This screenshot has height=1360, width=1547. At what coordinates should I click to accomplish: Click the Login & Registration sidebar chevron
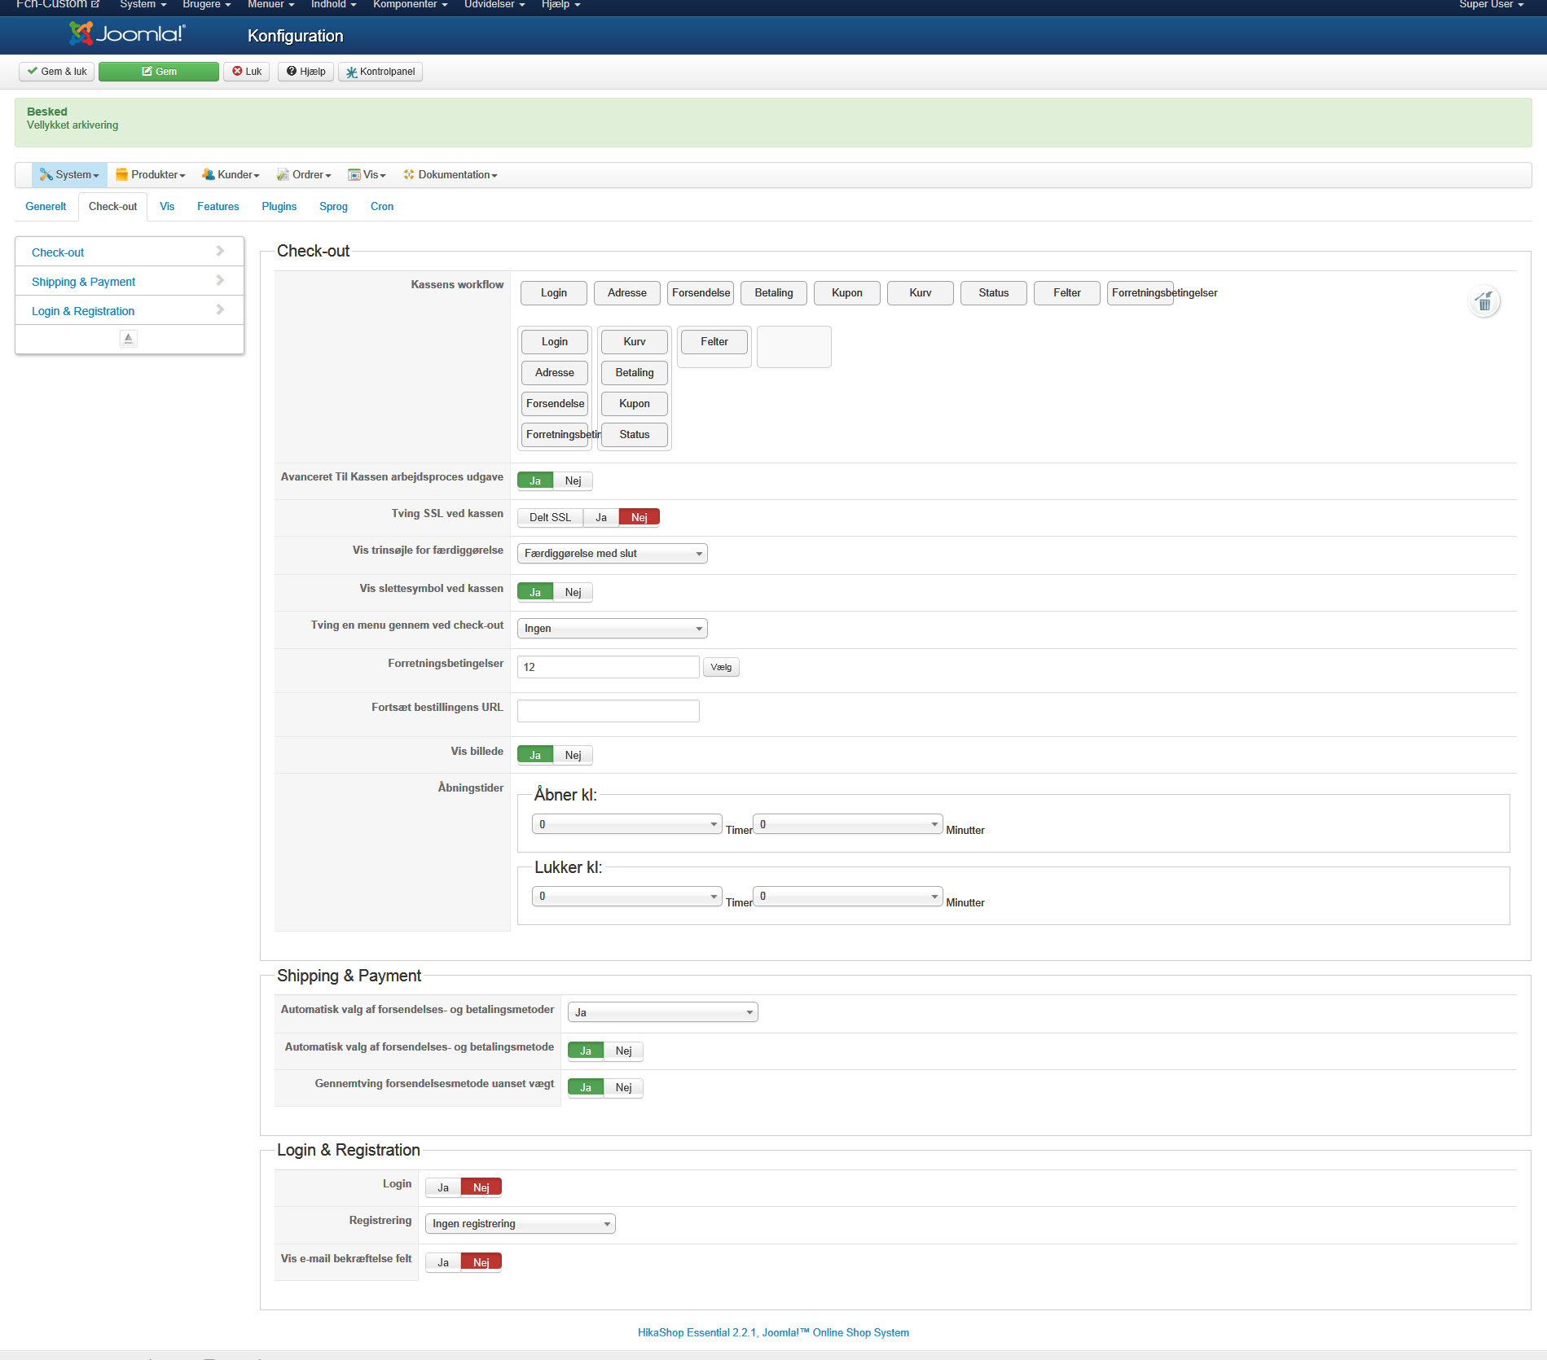[219, 310]
